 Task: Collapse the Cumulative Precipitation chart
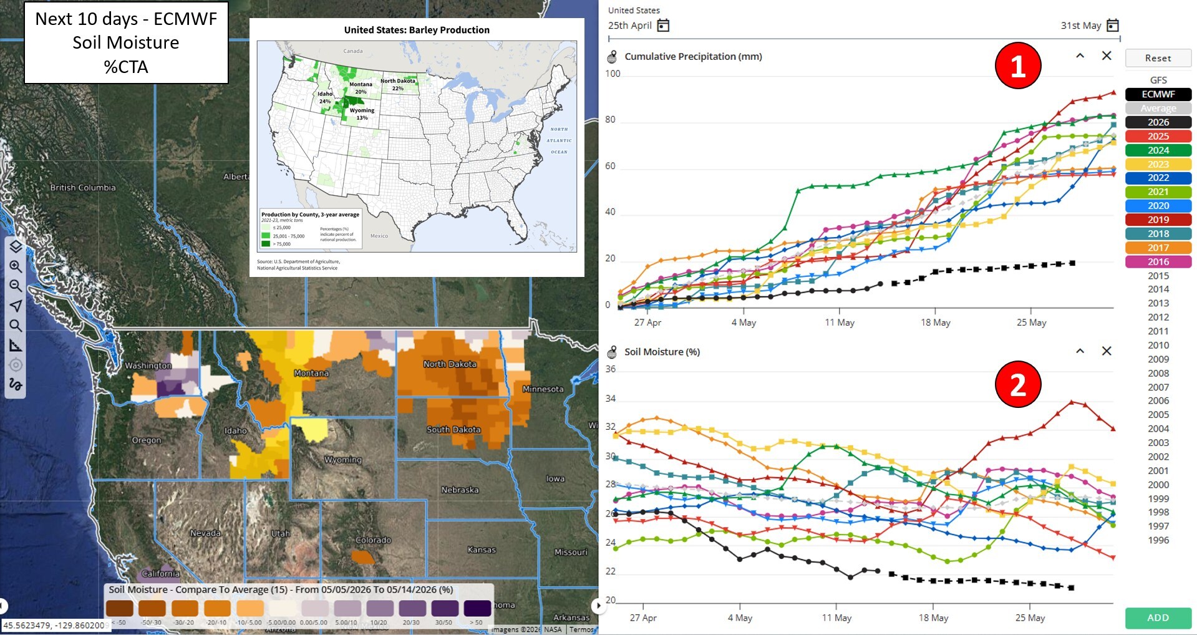(1080, 56)
